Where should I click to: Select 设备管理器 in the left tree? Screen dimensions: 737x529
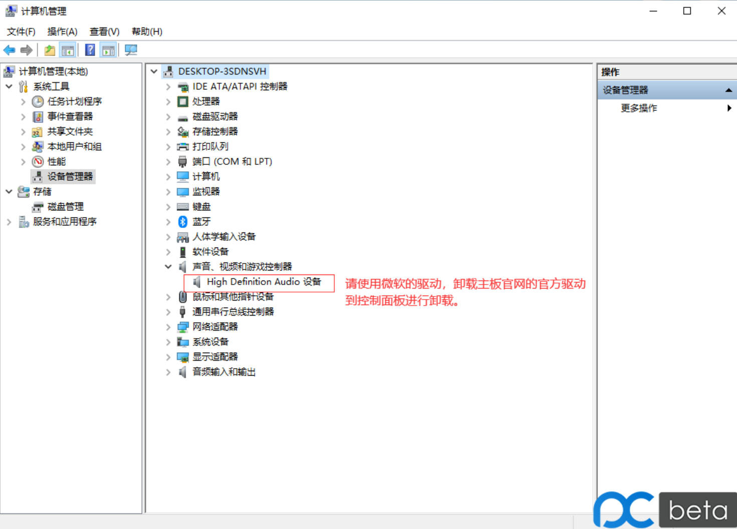(70, 176)
